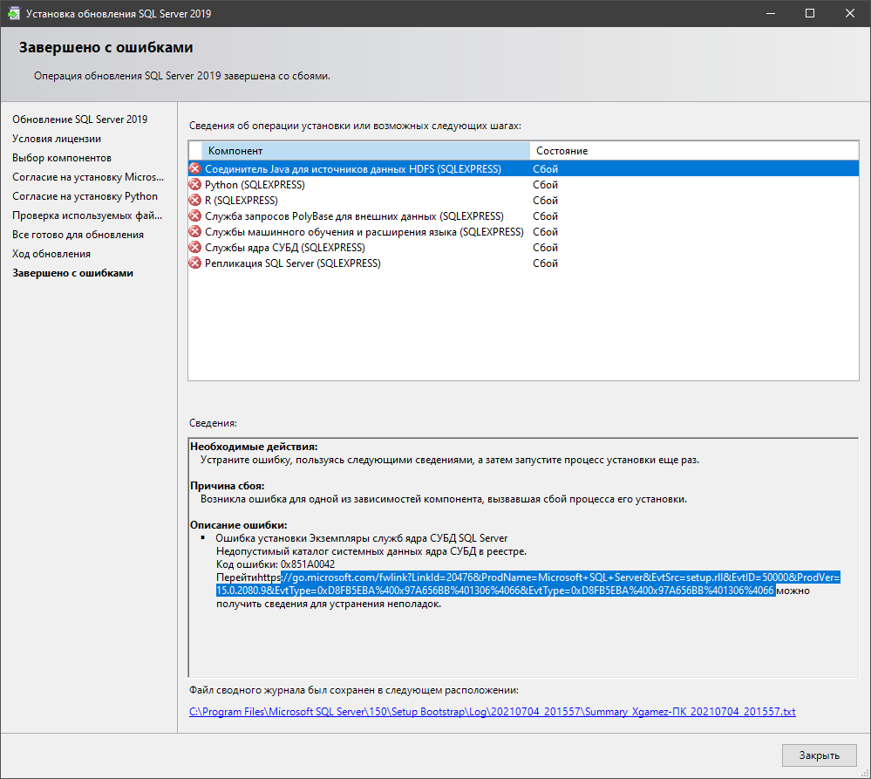Screen dimensions: 871x779
Task: Click error icon beside Python (SQLEXPRESS)
Action: tap(195, 184)
